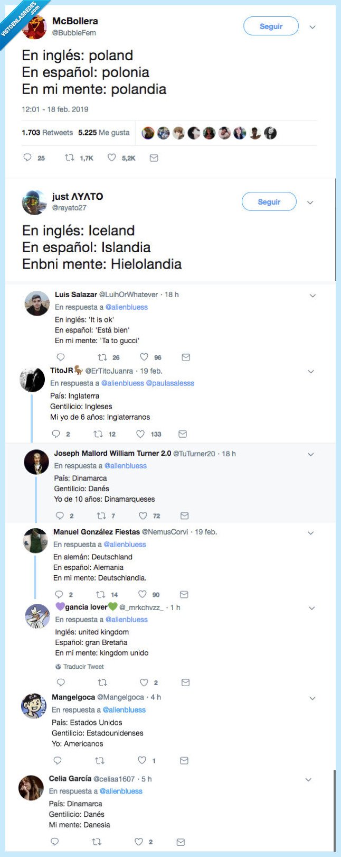
Task: Retweet TitoJR's Inglaterranos reply
Action: coord(98,434)
